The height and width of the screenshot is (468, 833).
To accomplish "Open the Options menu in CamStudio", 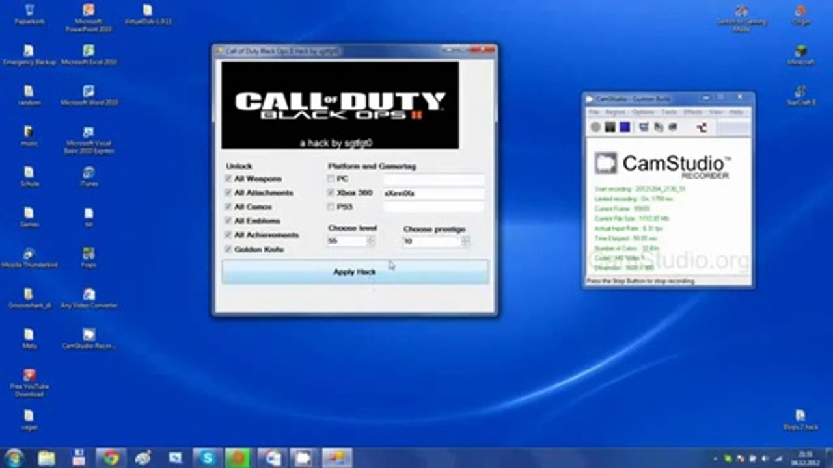I will coord(643,112).
